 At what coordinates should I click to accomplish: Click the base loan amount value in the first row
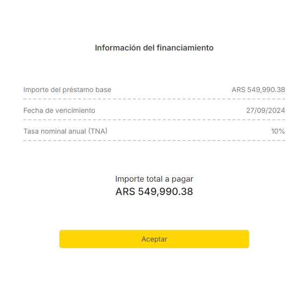[258, 90]
